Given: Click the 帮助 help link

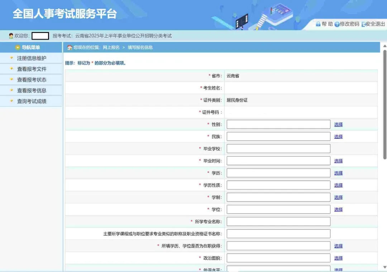Looking at the screenshot, I should pos(327,24).
